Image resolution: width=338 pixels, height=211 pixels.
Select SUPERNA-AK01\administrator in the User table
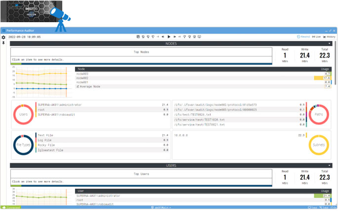[204, 196]
